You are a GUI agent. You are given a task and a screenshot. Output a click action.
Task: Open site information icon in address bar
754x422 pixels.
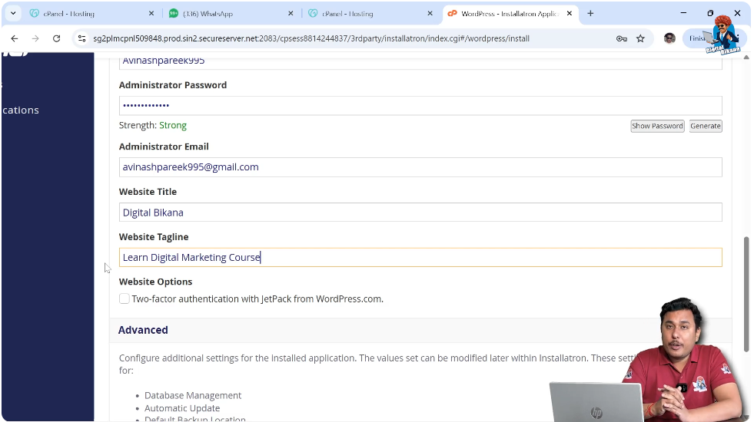tap(81, 38)
